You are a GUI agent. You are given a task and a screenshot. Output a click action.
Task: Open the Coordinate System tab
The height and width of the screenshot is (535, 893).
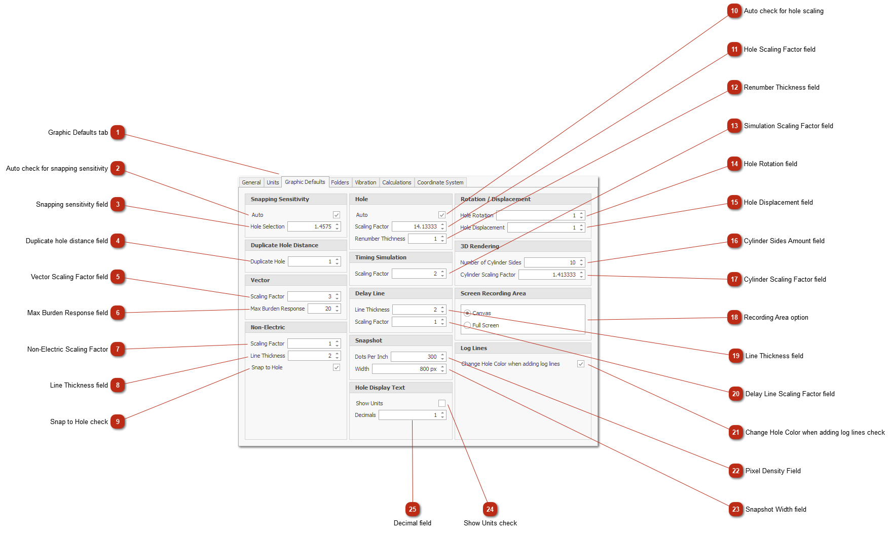pyautogui.click(x=440, y=182)
